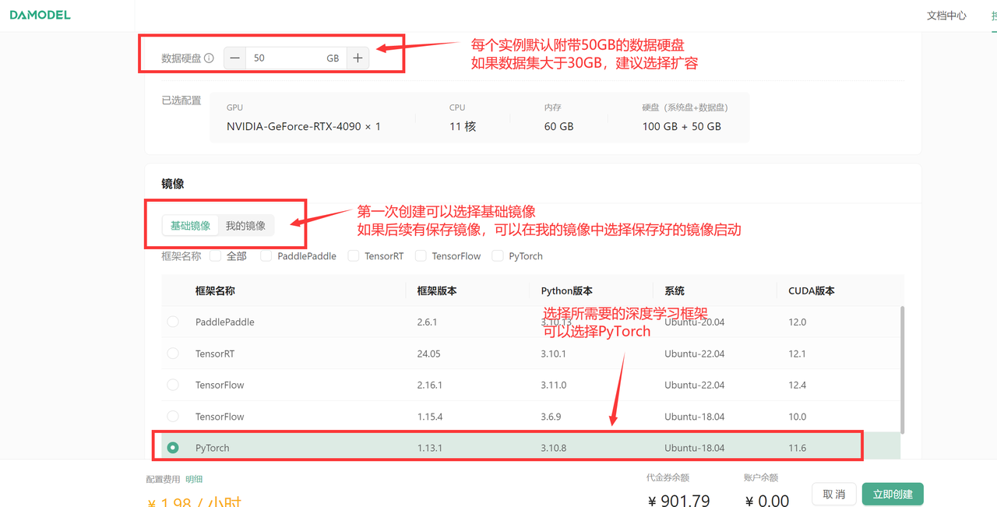Check the 全部 framework filter
This screenshot has width=997, height=507.
pos(216,256)
